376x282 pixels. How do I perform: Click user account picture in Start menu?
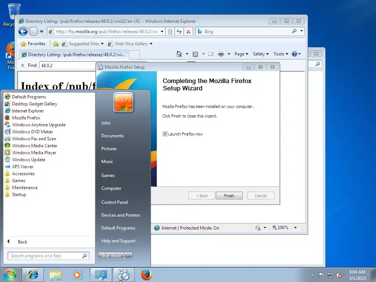(x=123, y=102)
